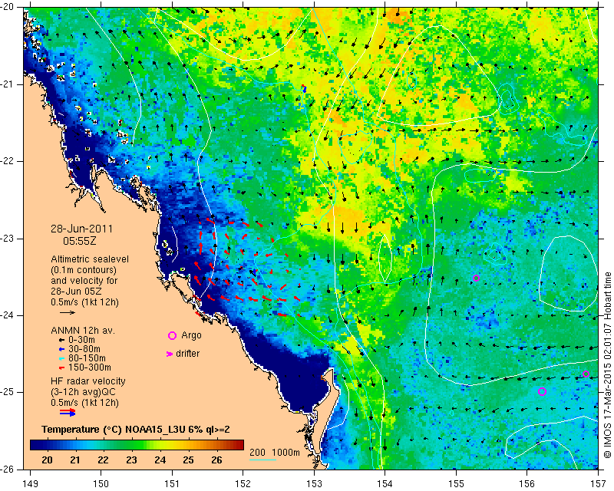This screenshot has height=491, width=614.
Task: Click the latitude axis label '-22'
Action: point(8,161)
